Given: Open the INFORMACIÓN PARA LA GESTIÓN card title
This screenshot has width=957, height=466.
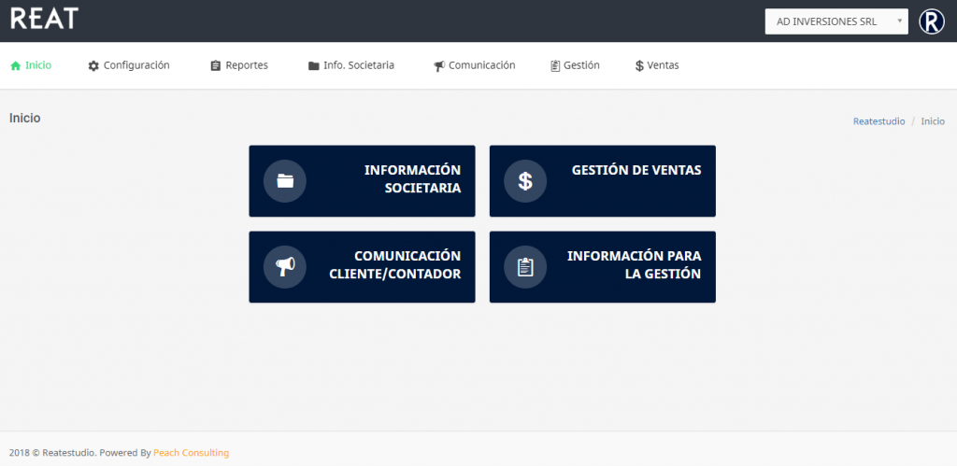Looking at the screenshot, I should click(635, 264).
